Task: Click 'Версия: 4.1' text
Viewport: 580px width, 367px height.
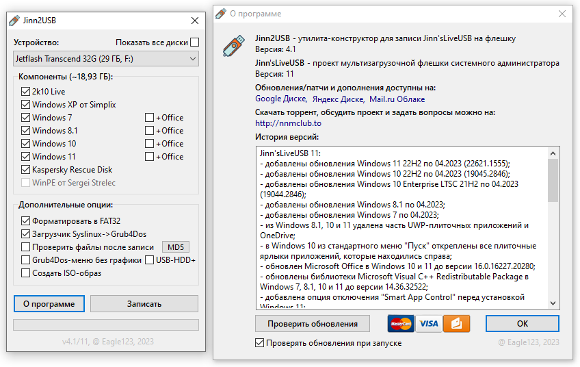Action: [276, 49]
